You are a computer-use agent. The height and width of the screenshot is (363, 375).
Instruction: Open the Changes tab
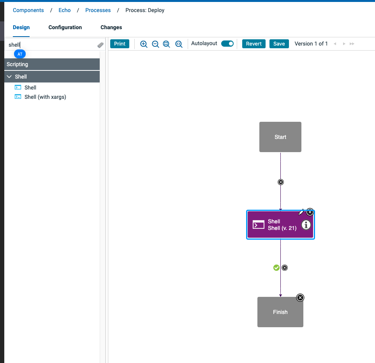(111, 27)
